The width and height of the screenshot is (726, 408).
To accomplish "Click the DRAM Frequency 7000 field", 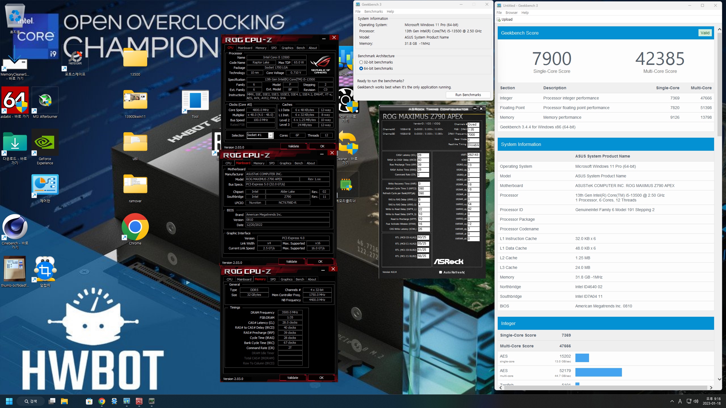I will pos(473,135).
